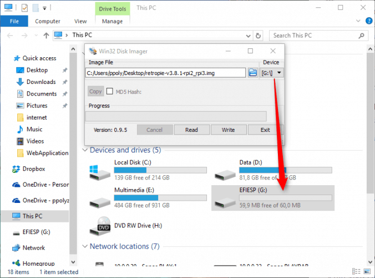Click the Up one level arrow
The width and height of the screenshot is (375, 278).
click(46, 36)
